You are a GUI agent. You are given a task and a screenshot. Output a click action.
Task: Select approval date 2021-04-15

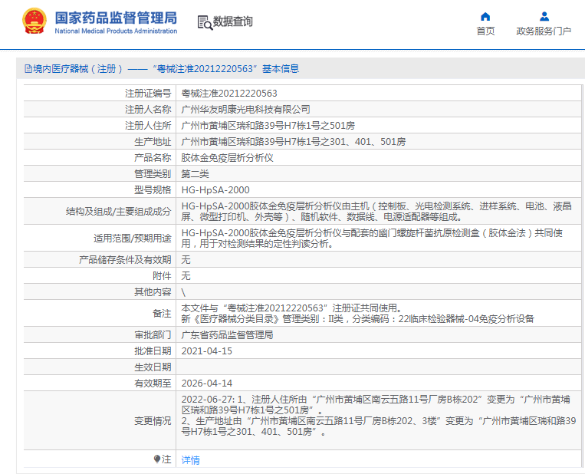207,351
